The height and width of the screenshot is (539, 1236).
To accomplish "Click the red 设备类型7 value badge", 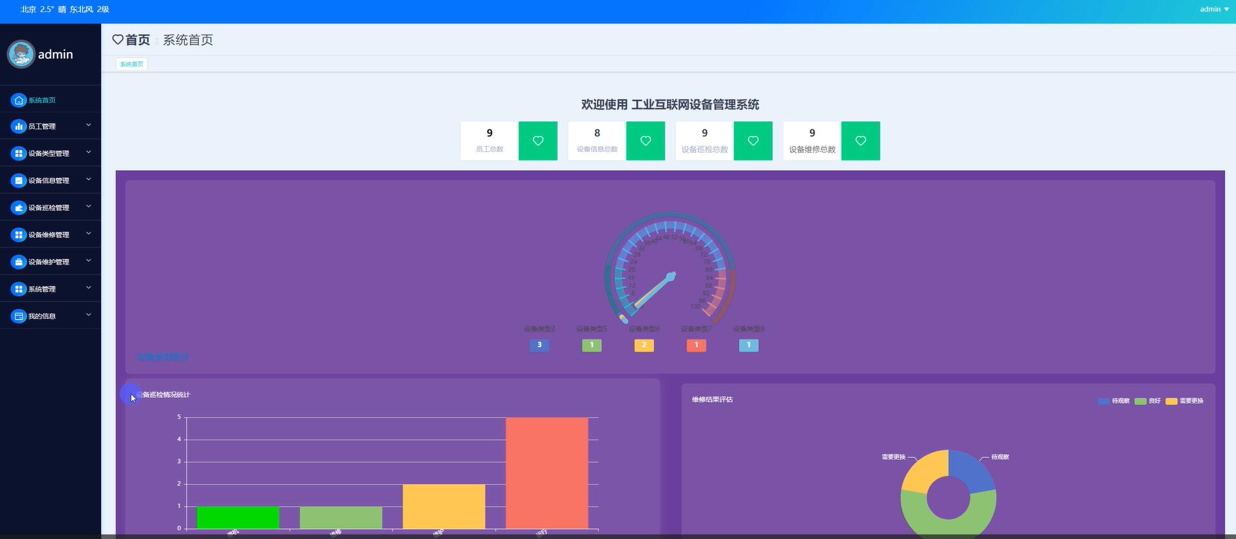I will [x=696, y=345].
